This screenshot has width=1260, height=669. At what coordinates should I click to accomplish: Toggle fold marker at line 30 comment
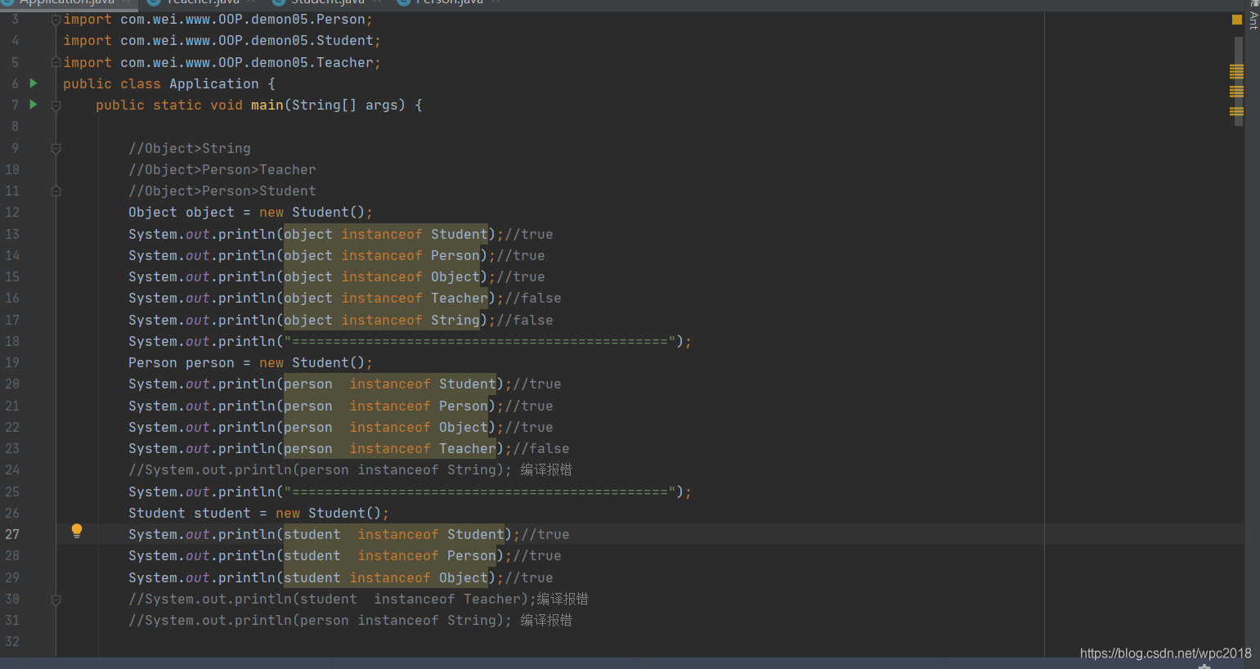click(x=56, y=599)
